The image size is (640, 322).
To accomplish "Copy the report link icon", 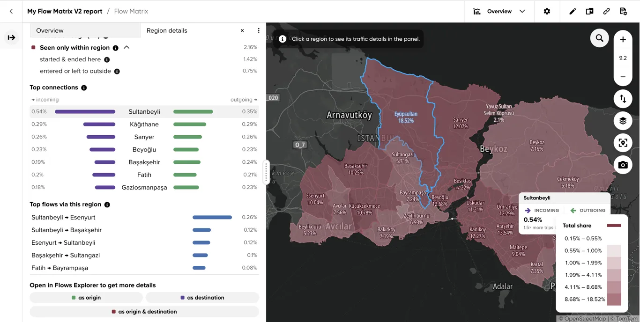I will click(x=606, y=11).
